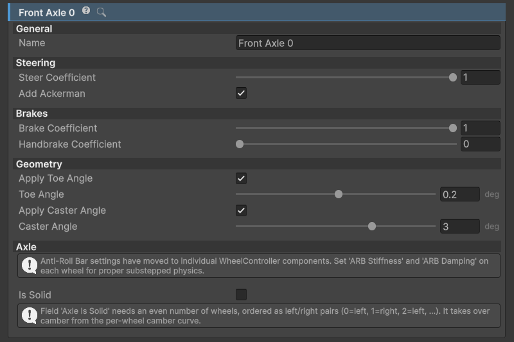Click the Toe Angle slider knob

(339, 194)
